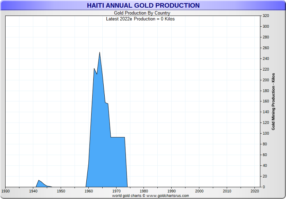Click the 260 y-axis value label
Screen dimensions: 286x199
coord(266,48)
